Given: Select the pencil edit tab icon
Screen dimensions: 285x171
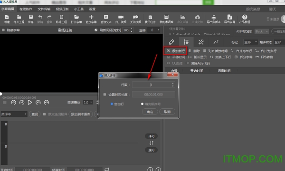Looking at the screenshot, I should coord(171,42).
